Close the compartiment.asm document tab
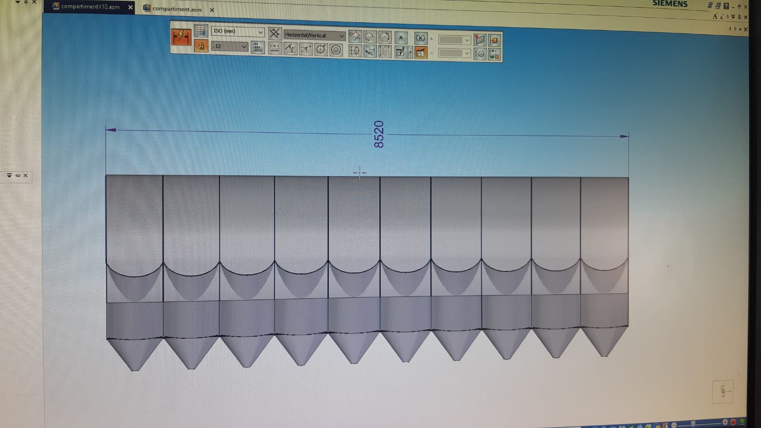The image size is (761, 428). [x=212, y=10]
